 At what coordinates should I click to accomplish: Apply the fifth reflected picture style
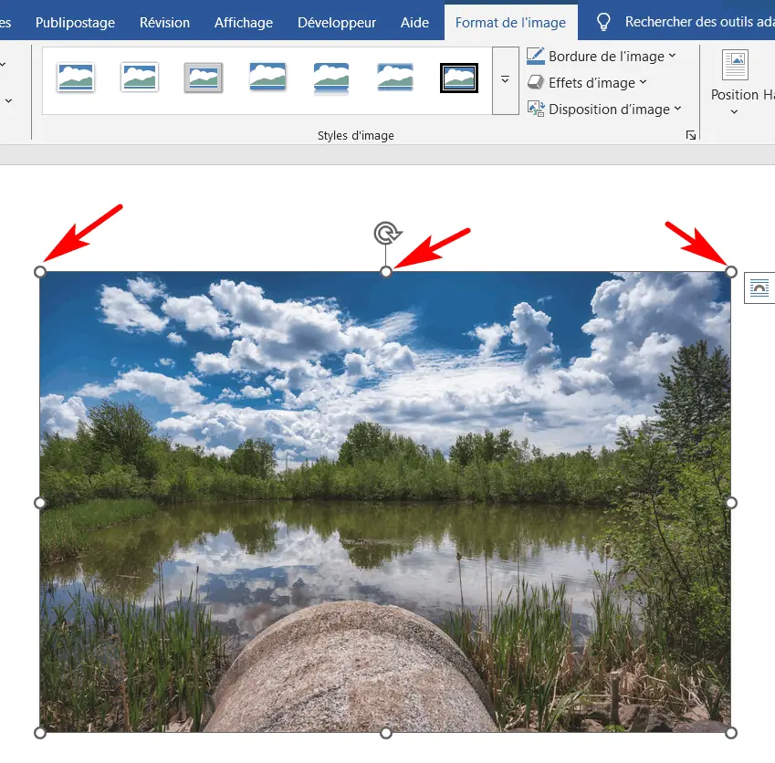[x=331, y=78]
